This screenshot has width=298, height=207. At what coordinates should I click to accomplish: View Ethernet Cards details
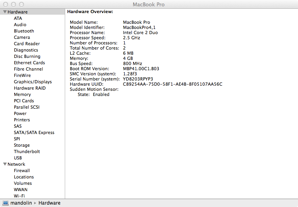29,63
